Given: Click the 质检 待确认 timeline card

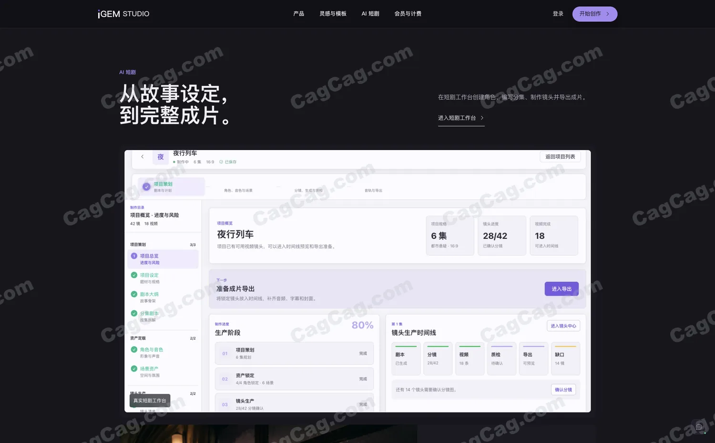Looking at the screenshot, I should click(501, 359).
